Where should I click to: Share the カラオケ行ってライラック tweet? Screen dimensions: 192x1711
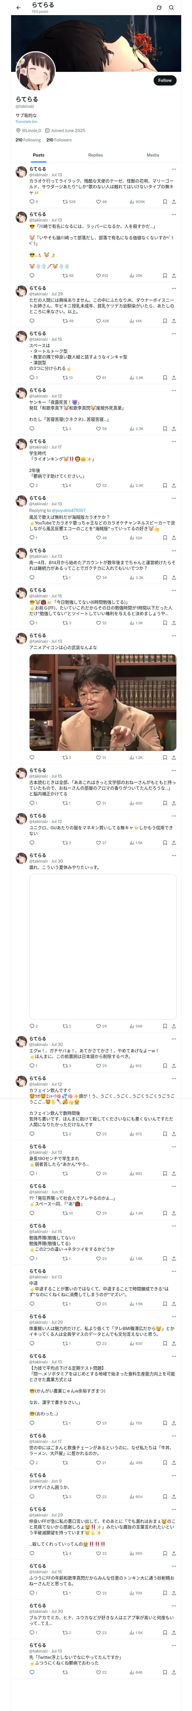point(174,201)
